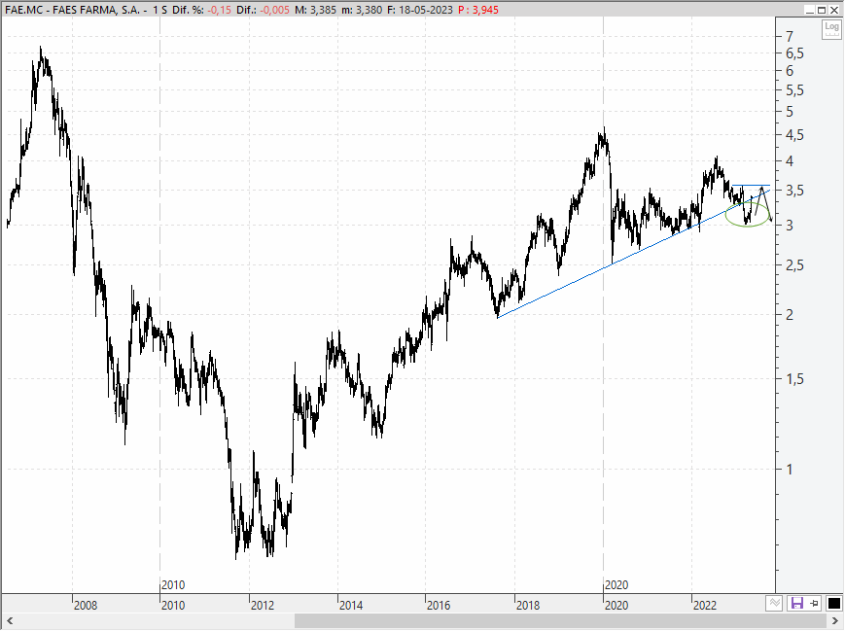Click the 2022 time axis label
Image resolution: width=845 pixels, height=631 pixels.
[x=704, y=605]
